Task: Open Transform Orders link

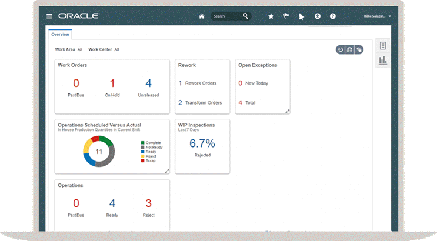Action: pyautogui.click(x=203, y=103)
